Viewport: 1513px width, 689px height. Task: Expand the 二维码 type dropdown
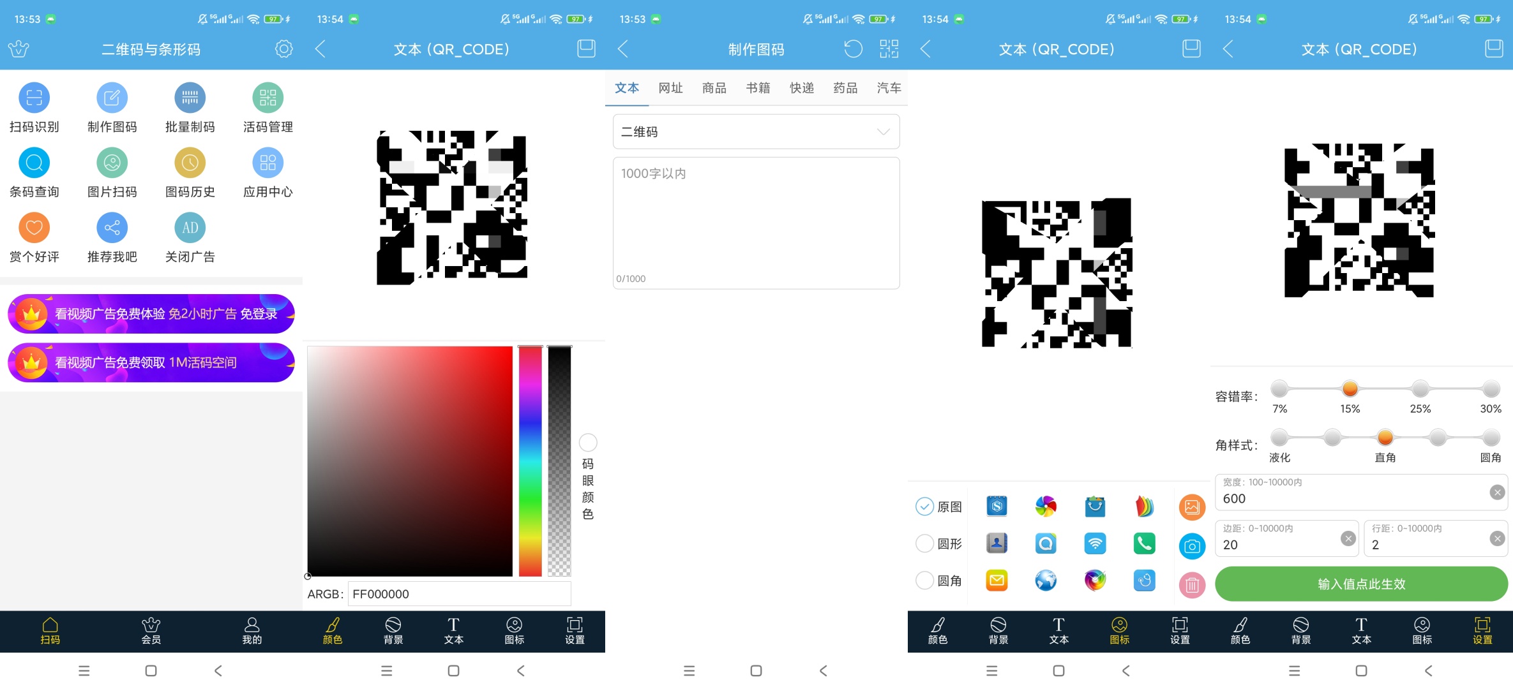coord(756,131)
